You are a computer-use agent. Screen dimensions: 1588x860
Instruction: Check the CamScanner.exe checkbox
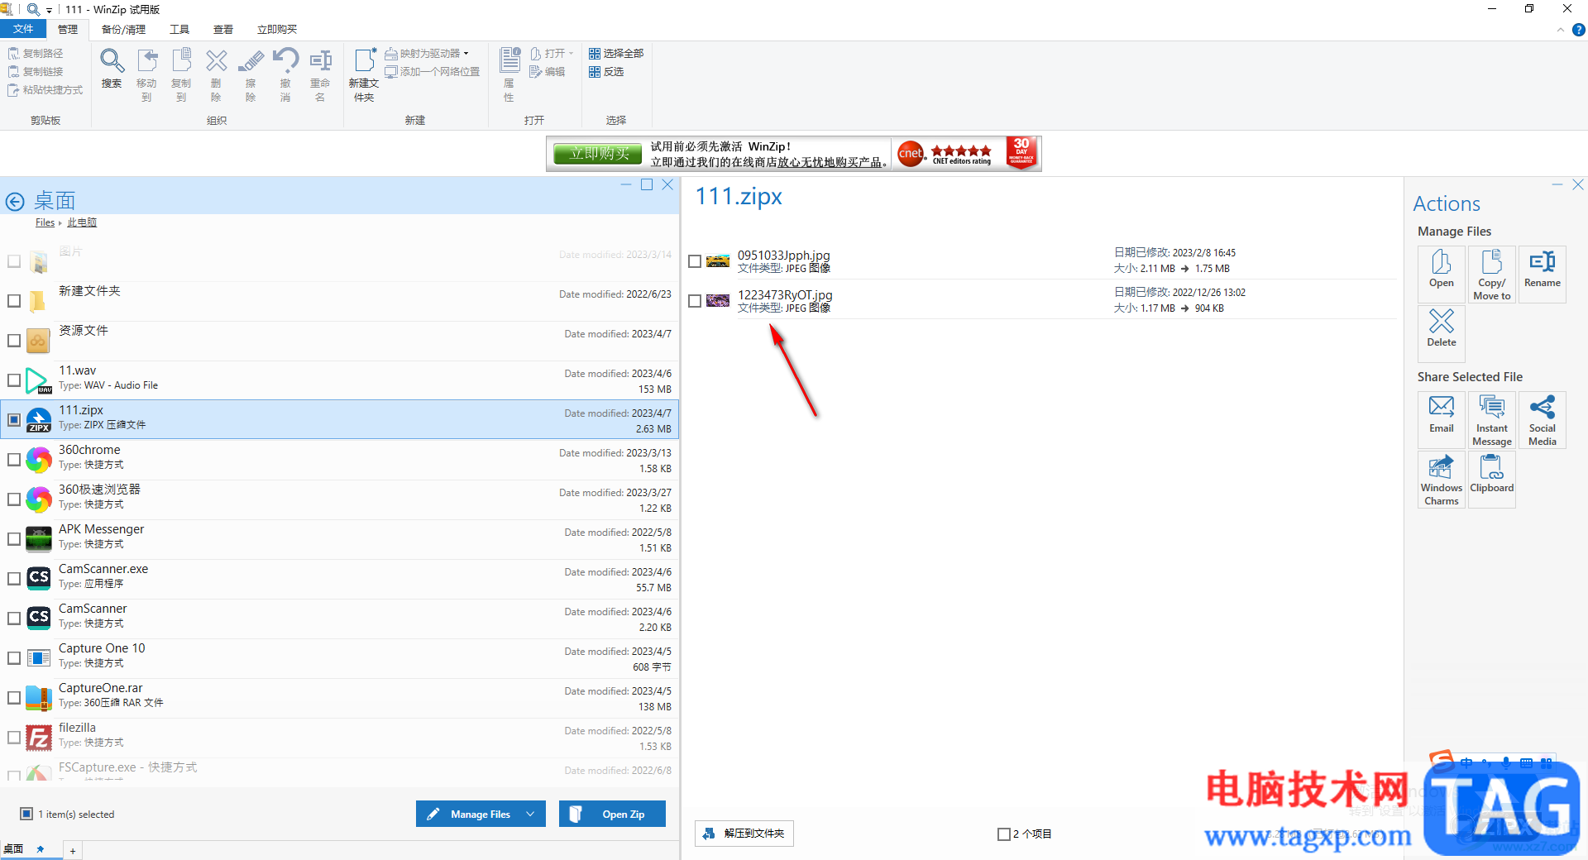14,579
